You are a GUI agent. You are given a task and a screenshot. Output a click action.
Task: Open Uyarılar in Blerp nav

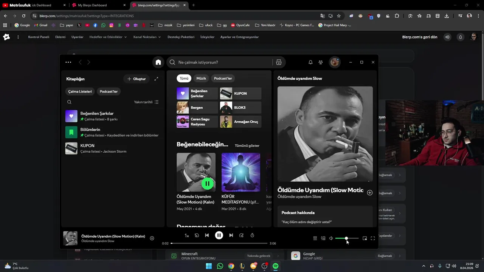click(x=78, y=37)
